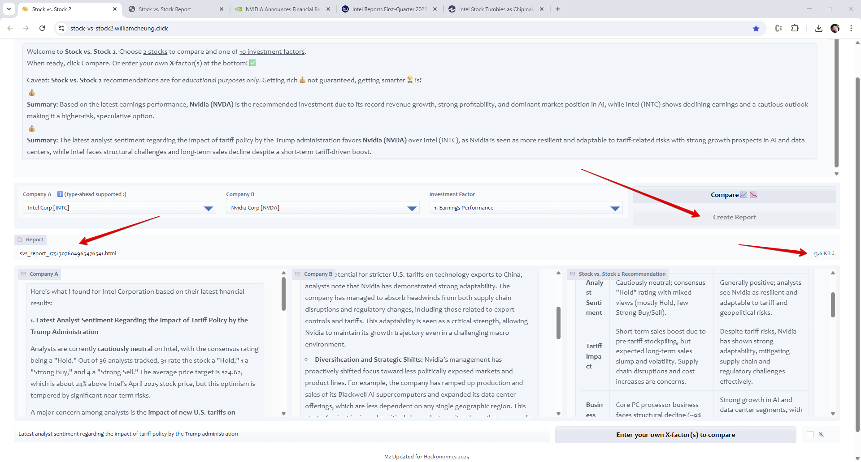861x462 pixels.
Task: Click the first money bag emoji above Summary
Action: (32, 92)
